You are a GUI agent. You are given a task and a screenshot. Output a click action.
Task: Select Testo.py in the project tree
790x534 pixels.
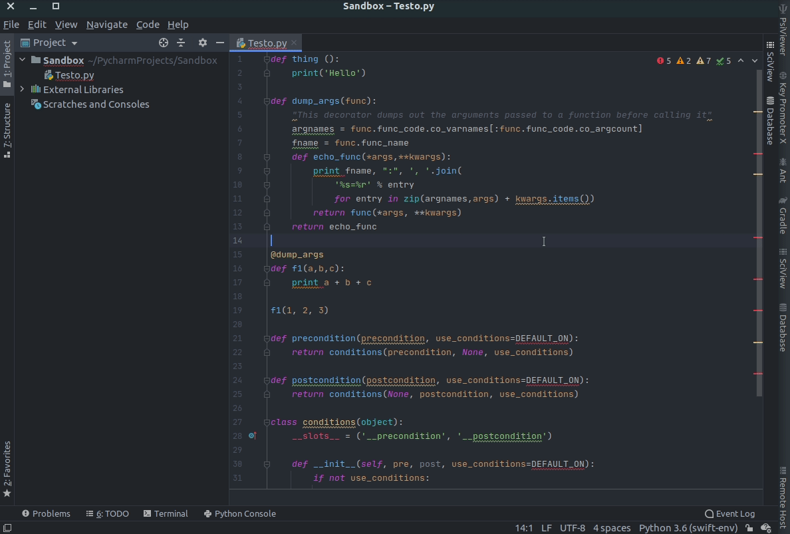[x=69, y=75]
